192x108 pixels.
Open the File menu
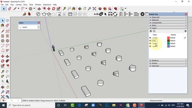point(2,4)
